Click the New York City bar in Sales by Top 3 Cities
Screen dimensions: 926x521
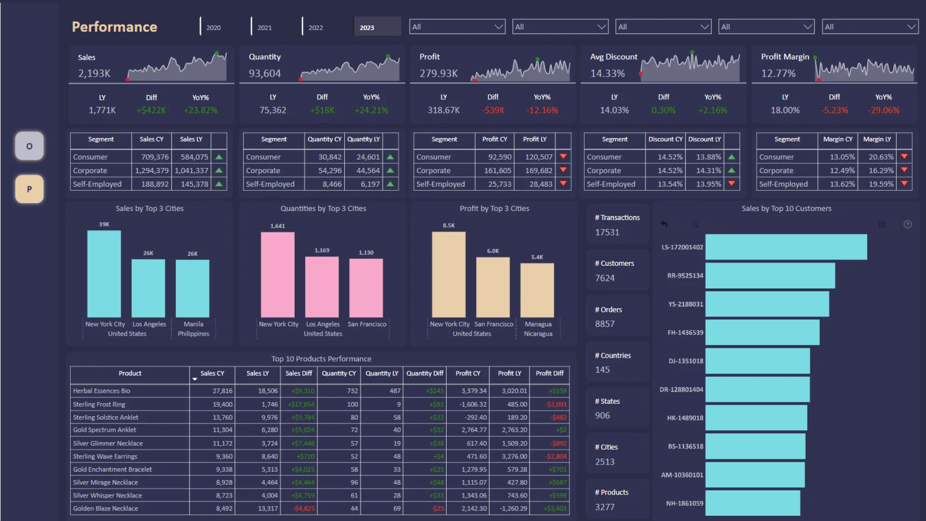104,274
